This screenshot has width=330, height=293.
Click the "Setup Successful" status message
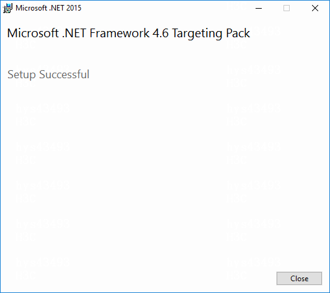pos(48,74)
